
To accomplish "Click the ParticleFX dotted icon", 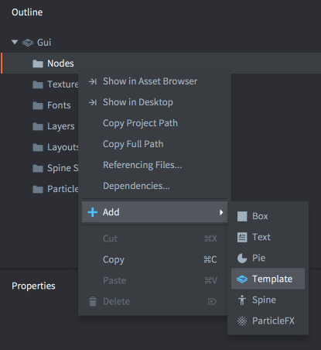I will coord(242,321).
